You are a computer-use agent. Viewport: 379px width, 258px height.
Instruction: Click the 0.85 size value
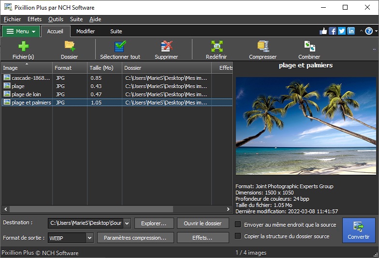[96, 78]
